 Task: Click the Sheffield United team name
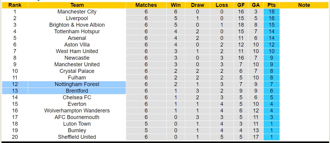(77, 137)
